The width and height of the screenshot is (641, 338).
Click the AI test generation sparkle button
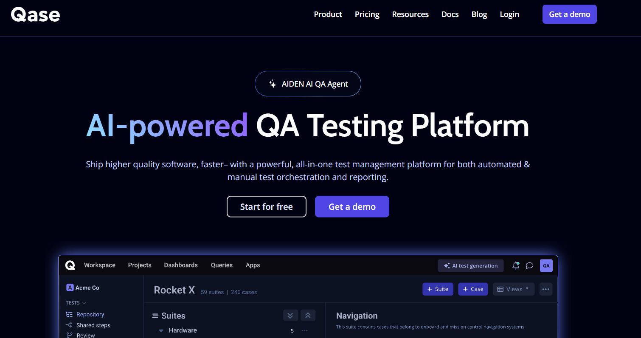(470, 265)
